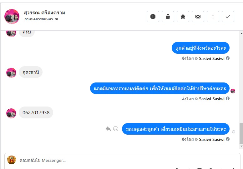Click the spam exclamation circle icon
Viewport: 243px width, 169px height.
[153, 17]
